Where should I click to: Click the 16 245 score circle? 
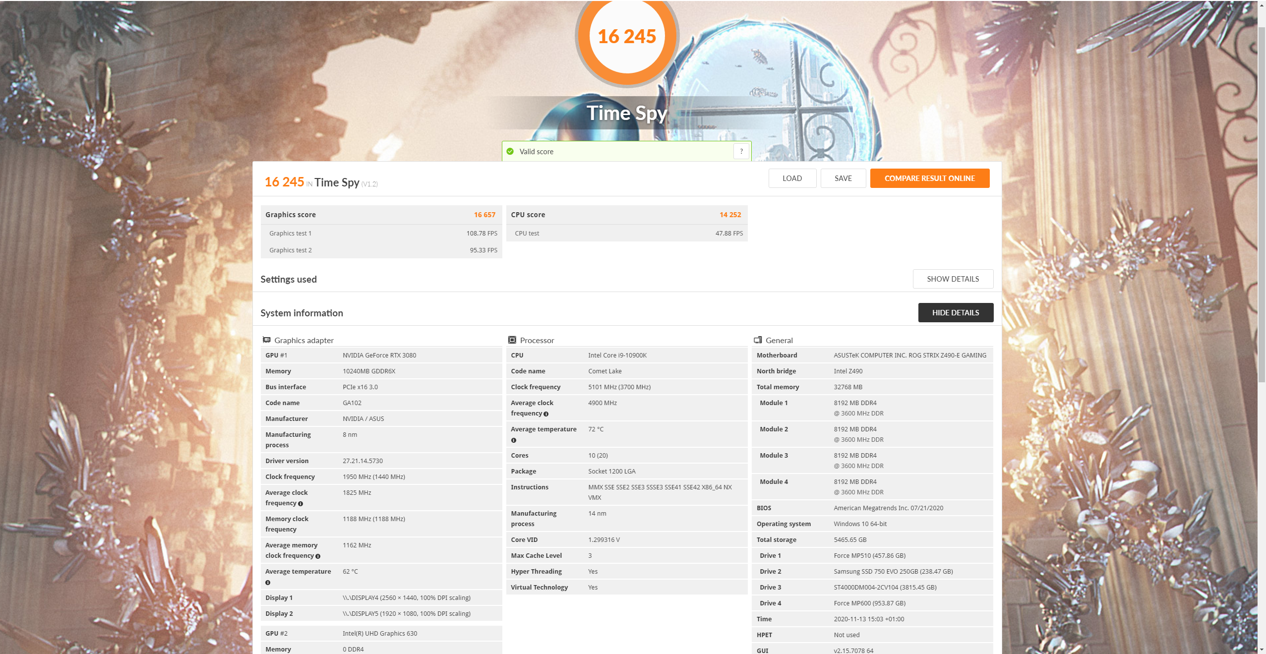point(627,37)
